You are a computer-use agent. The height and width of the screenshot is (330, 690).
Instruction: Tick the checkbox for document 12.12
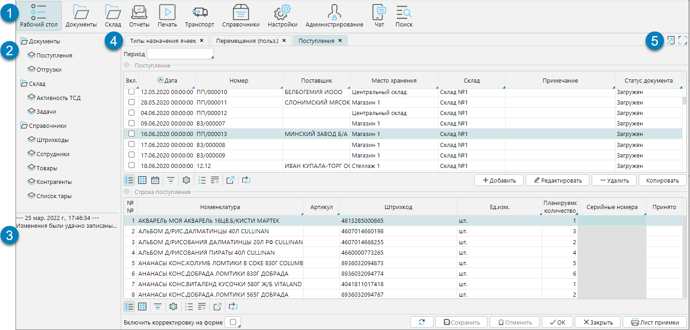point(132,165)
